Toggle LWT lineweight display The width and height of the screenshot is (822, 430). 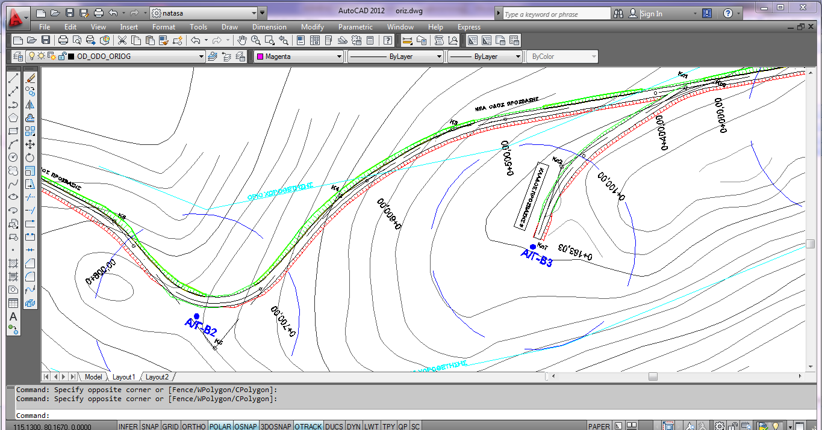click(372, 426)
